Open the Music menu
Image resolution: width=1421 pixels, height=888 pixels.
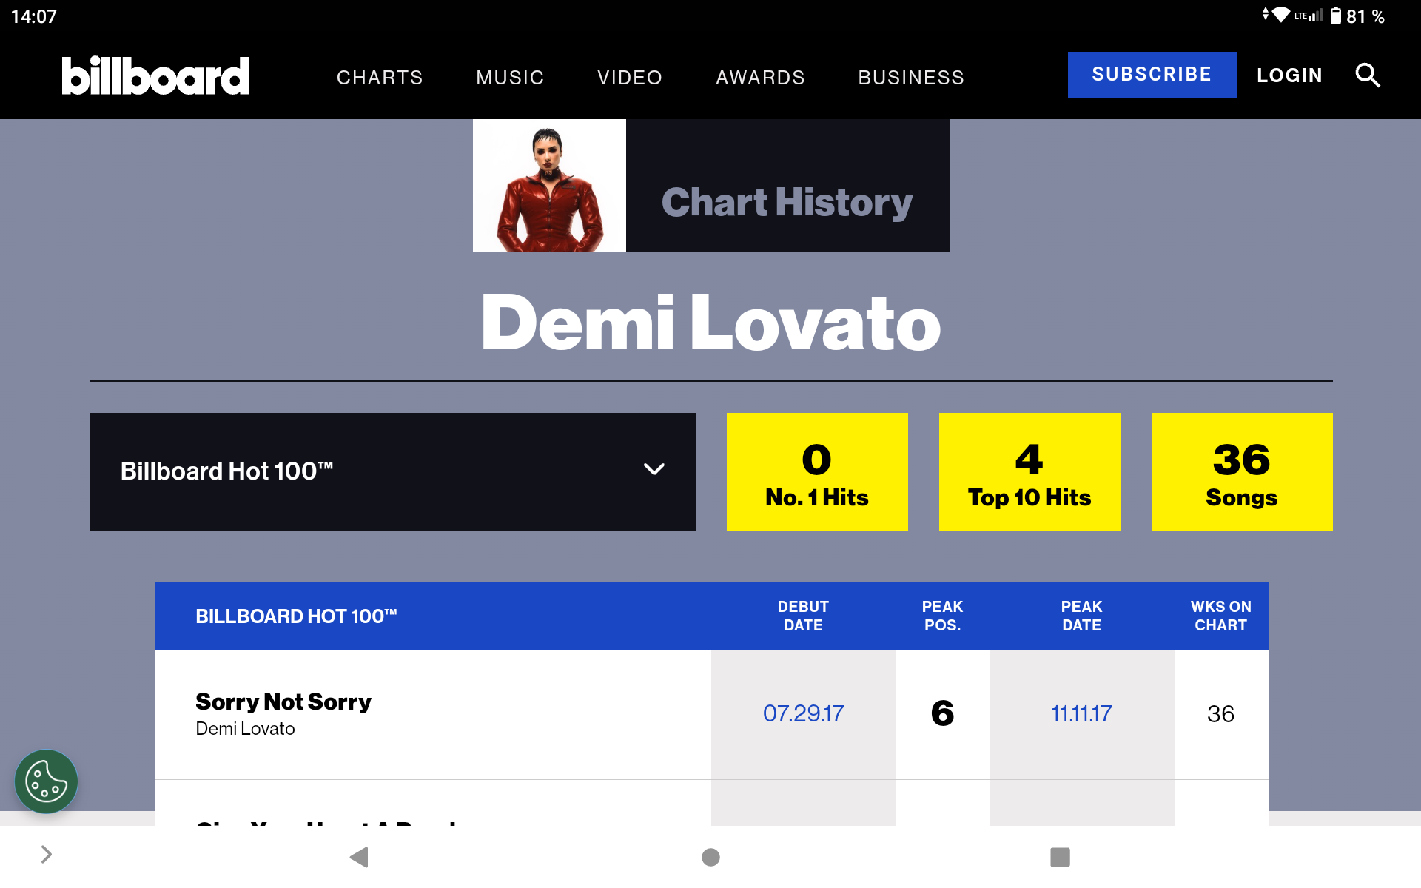point(510,77)
